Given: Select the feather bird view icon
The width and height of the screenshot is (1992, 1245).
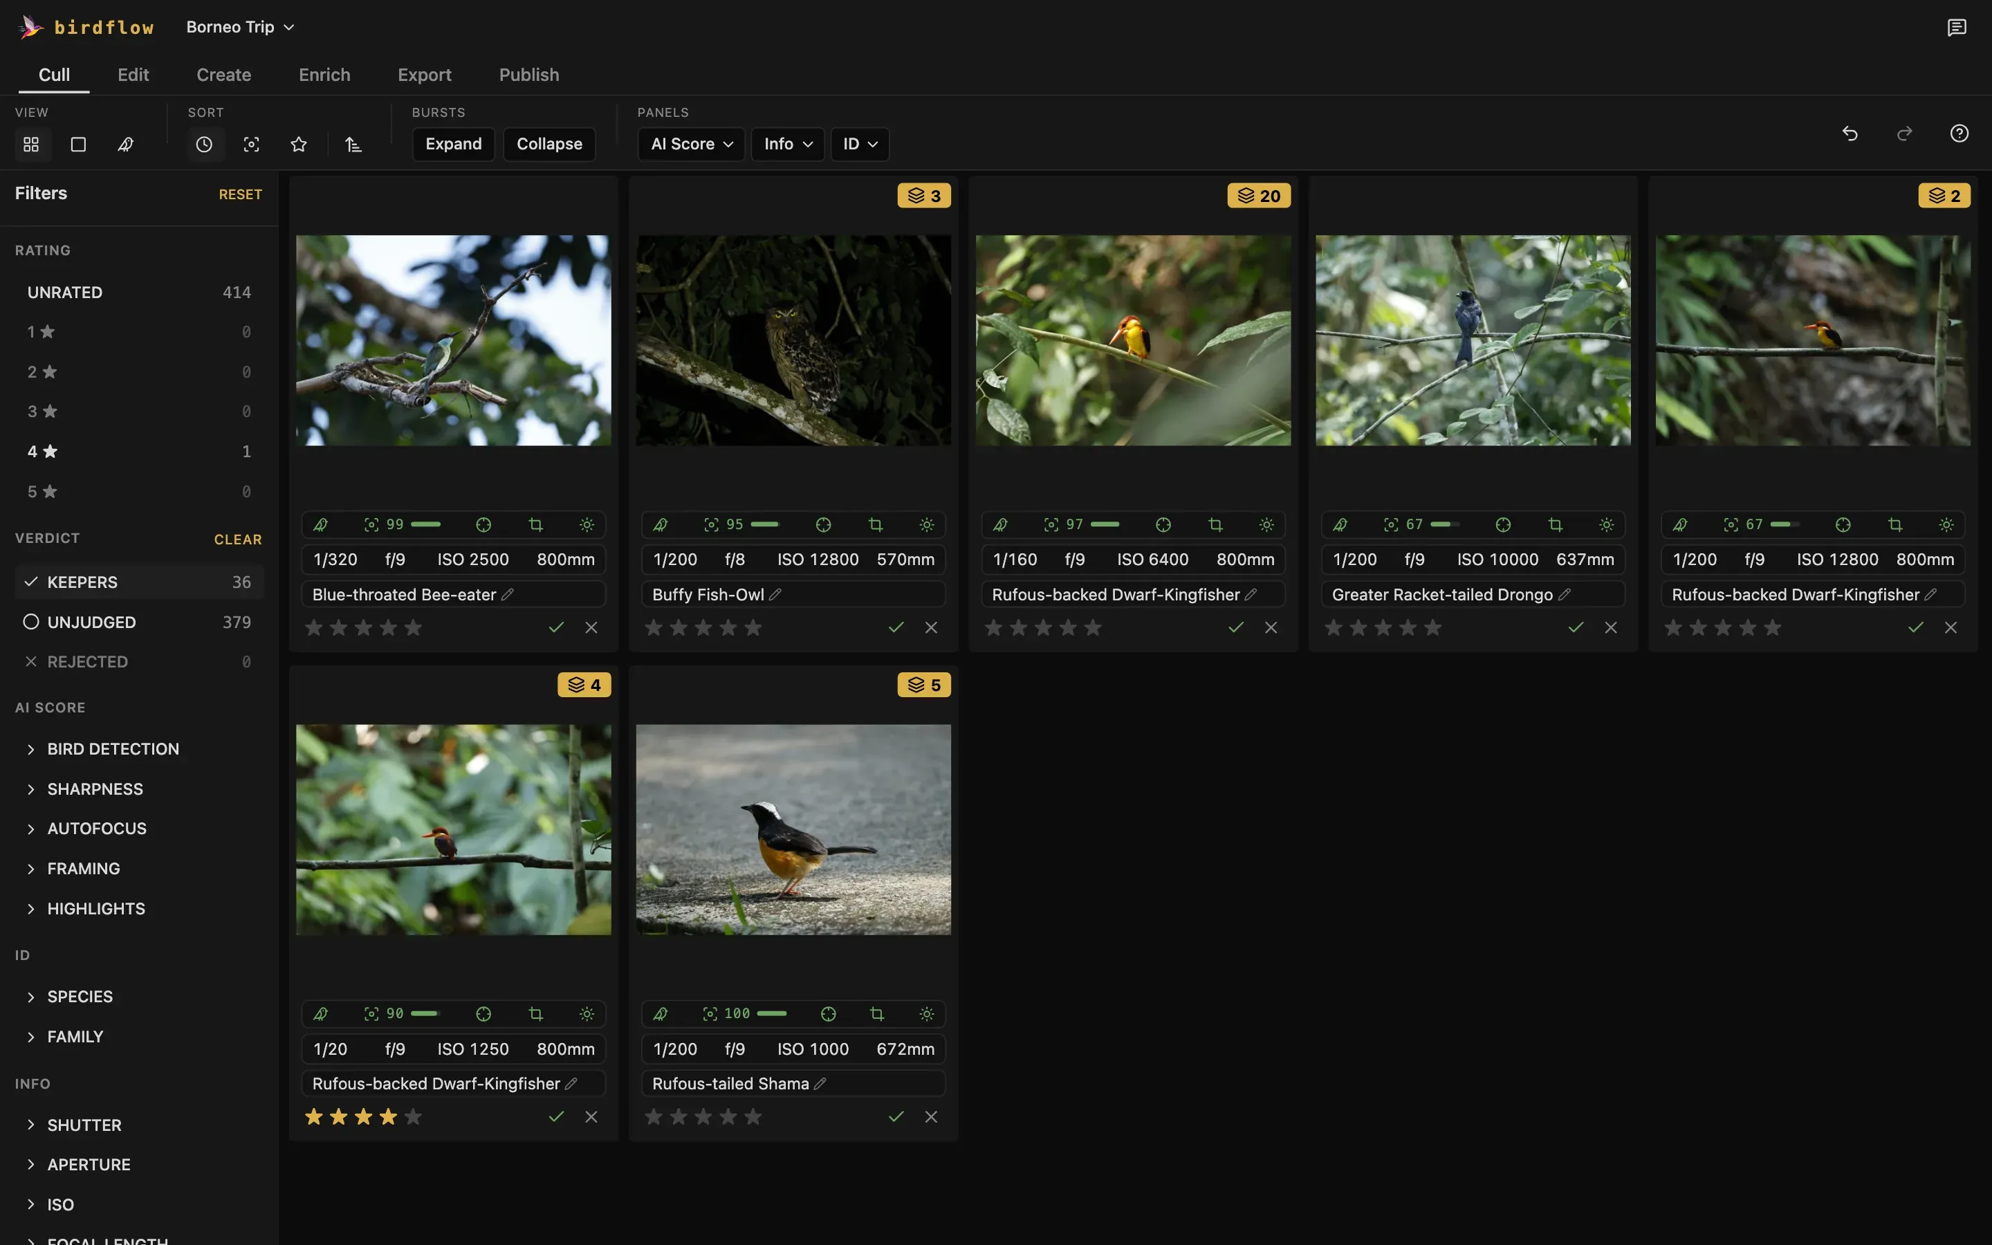Looking at the screenshot, I should 125,145.
